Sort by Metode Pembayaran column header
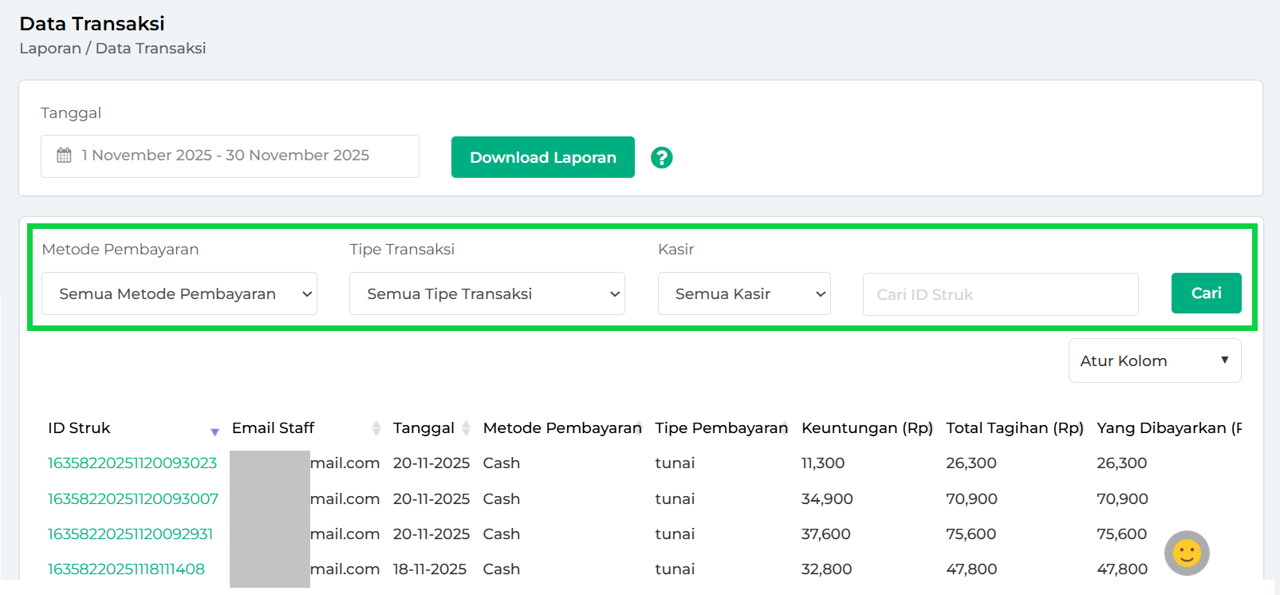Viewport: 1280px width, 595px height. point(562,428)
